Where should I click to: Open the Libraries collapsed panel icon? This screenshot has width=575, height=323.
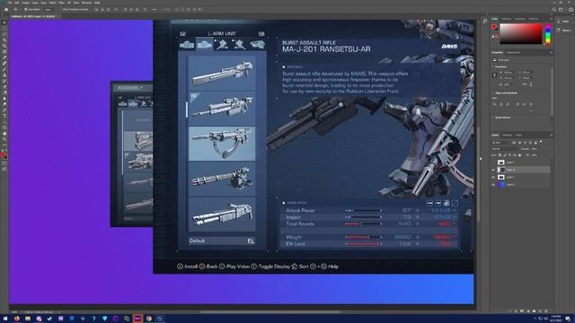pos(559,30)
